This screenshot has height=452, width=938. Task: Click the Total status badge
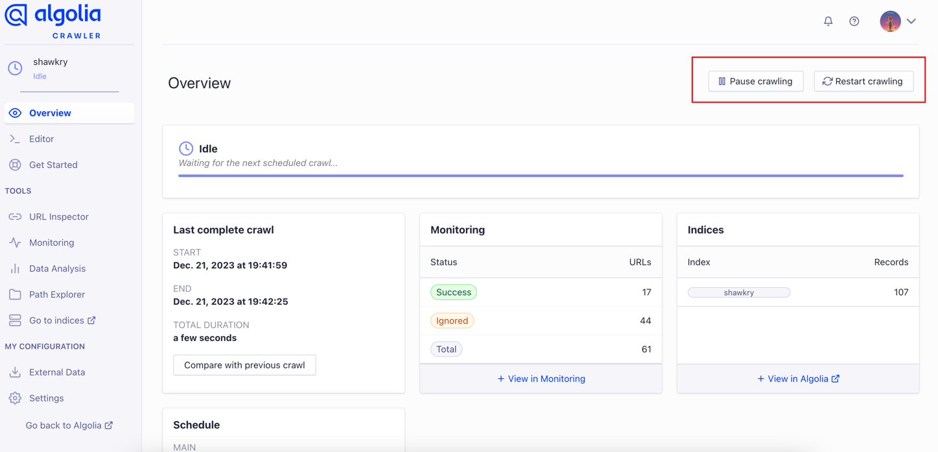click(x=446, y=350)
